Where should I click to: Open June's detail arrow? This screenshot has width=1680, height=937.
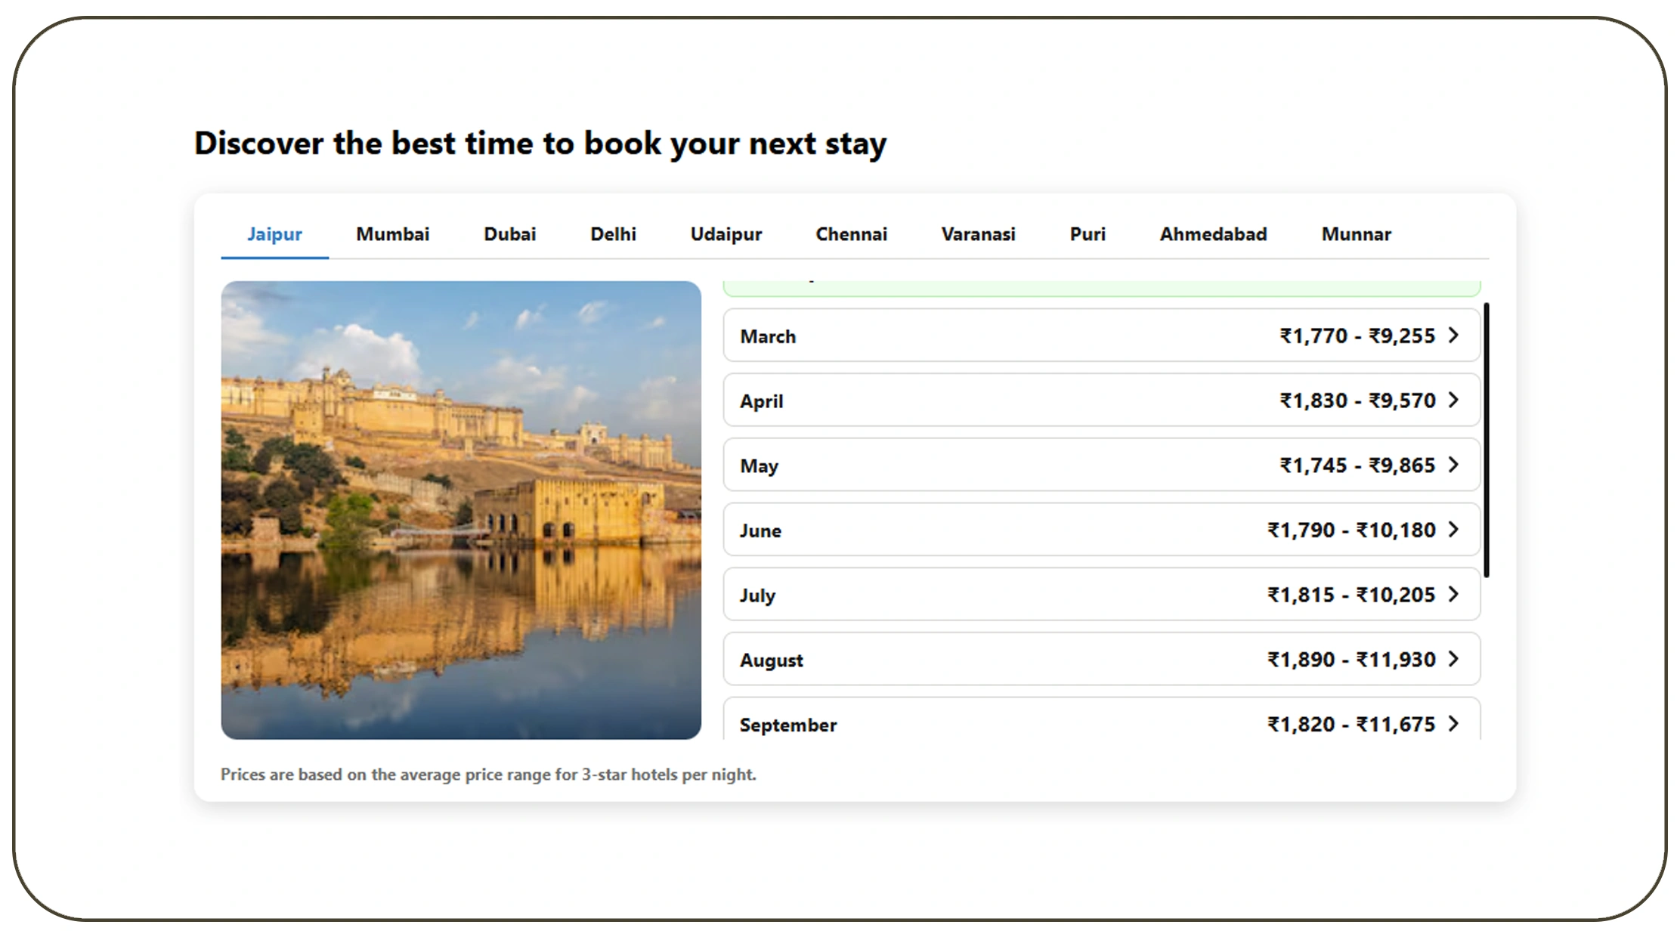[1453, 530]
